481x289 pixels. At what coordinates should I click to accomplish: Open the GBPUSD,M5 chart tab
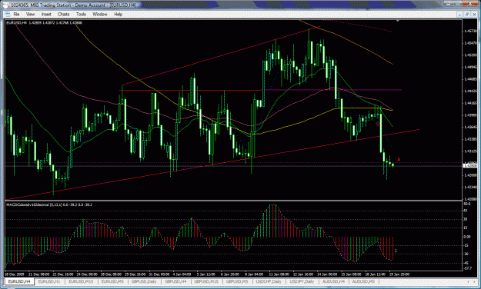237,281
